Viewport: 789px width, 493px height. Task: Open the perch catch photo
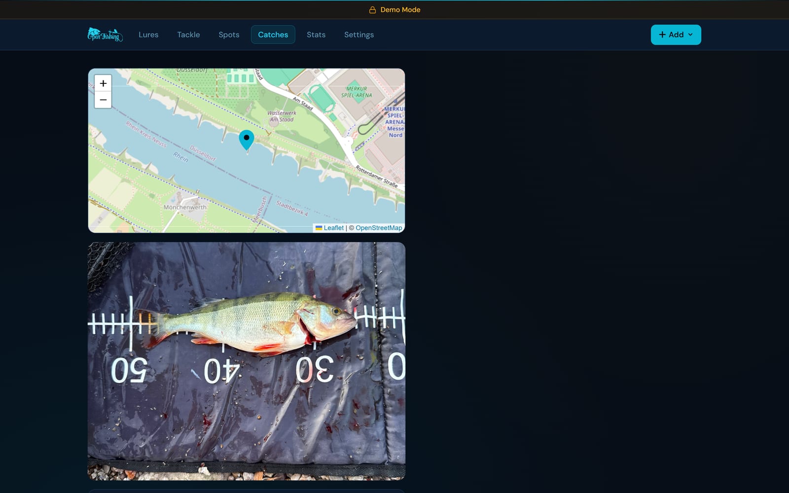pyautogui.click(x=247, y=361)
